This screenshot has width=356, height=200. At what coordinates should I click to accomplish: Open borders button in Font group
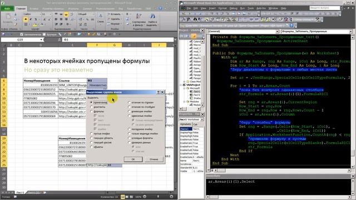(x=26, y=24)
